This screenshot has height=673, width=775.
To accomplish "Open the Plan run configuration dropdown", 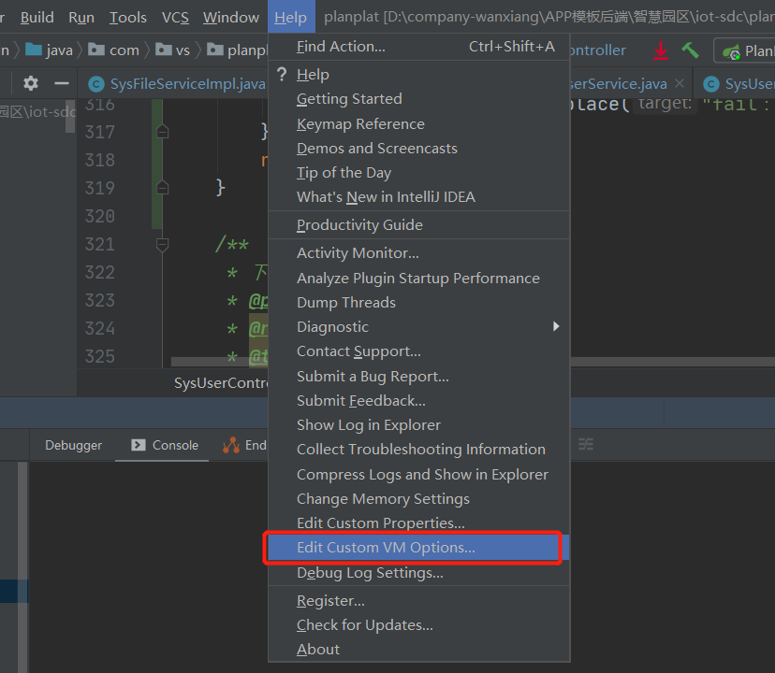I will click(745, 50).
